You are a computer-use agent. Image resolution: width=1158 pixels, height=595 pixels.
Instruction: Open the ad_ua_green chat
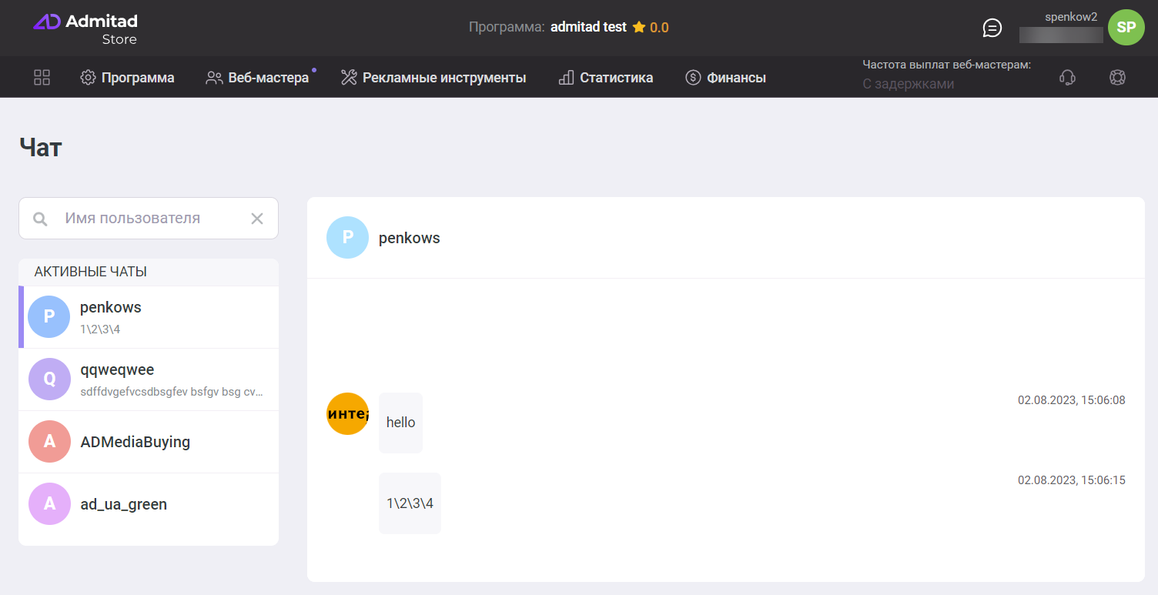pyautogui.click(x=149, y=504)
